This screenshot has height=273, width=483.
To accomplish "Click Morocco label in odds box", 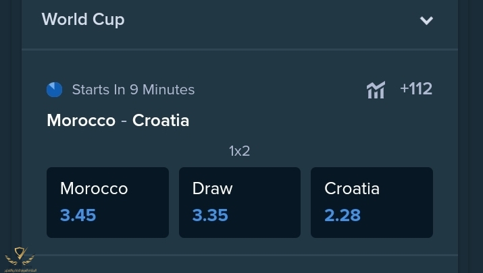I will 94,189.
